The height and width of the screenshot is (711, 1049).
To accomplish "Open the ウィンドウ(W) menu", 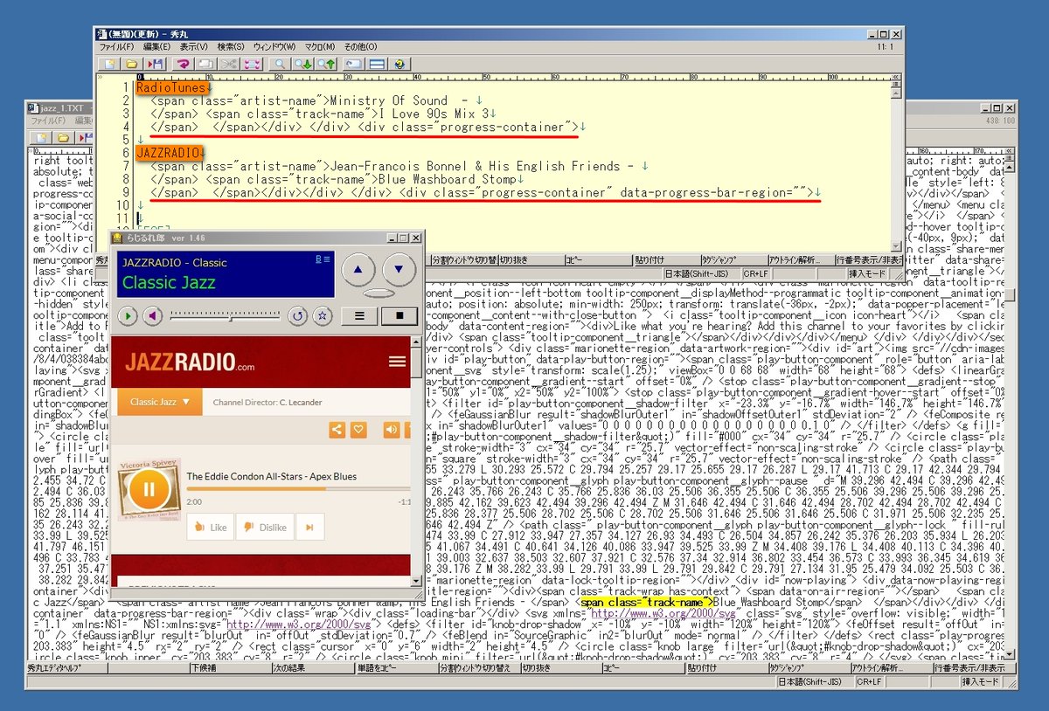I will pos(274,46).
